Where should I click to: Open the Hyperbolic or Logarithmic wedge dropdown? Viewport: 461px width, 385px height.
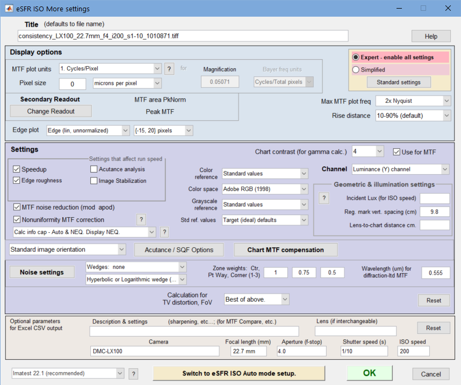tap(136, 279)
